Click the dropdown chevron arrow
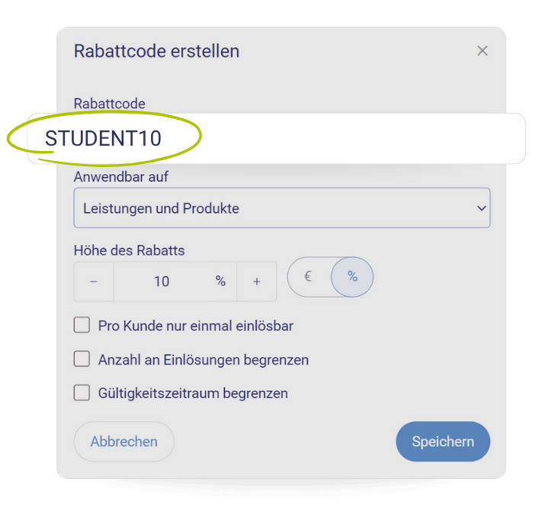545x508 pixels. tap(482, 208)
